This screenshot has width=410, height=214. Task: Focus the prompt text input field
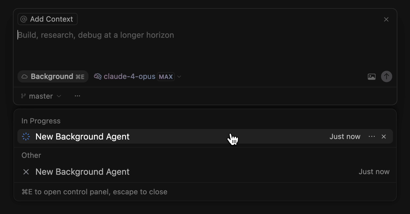(179, 46)
